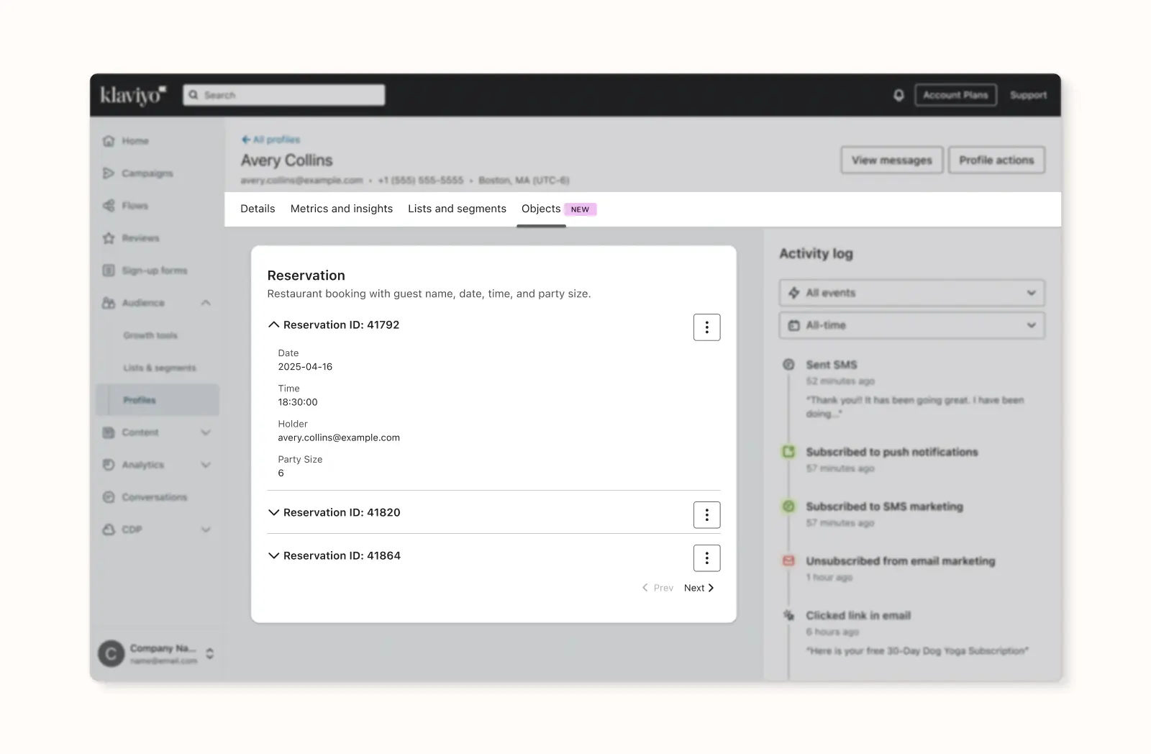1151x754 pixels.
Task: Click the notification bell icon
Action: click(x=898, y=95)
